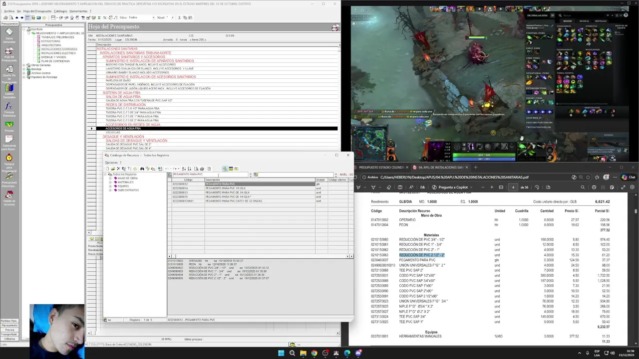The height and width of the screenshot is (359, 639).
Task: Open new tab in Edge browser
Action: tap(476, 168)
